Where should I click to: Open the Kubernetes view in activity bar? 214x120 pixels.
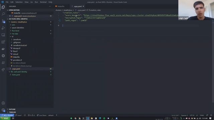3,56
